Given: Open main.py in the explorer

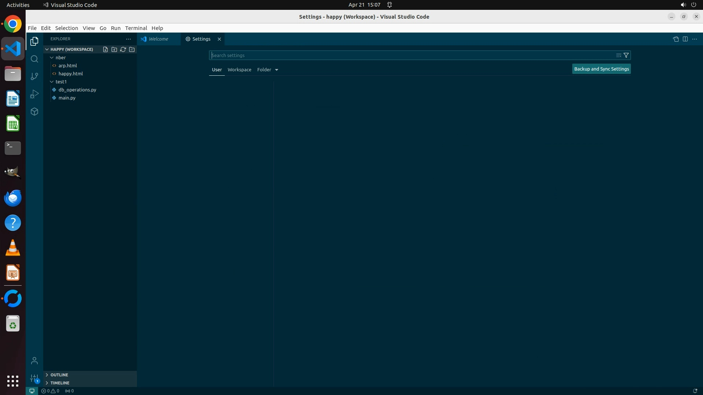Looking at the screenshot, I should (67, 98).
